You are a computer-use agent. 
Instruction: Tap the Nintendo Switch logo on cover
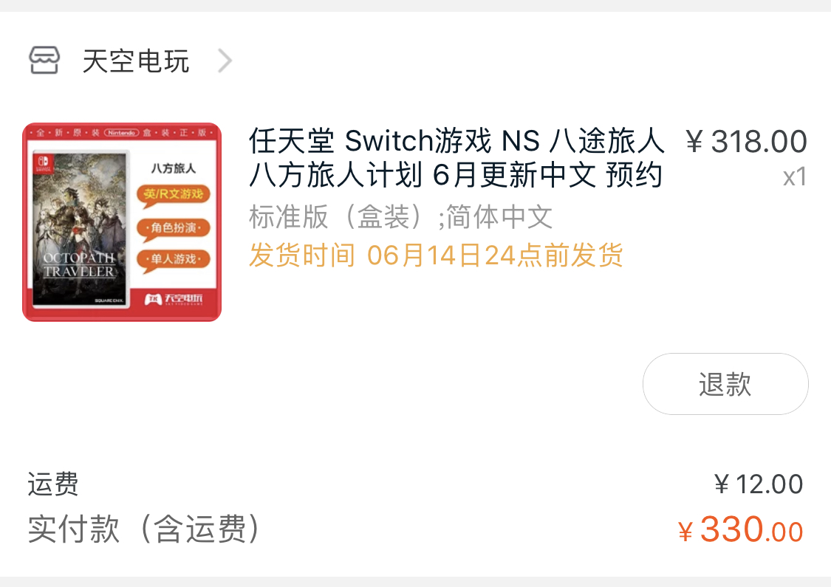click(43, 163)
